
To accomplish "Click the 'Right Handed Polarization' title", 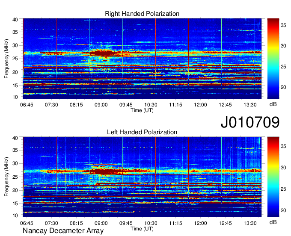I will point(142,14).
